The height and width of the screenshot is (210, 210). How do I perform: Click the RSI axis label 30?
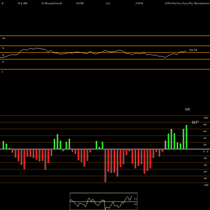click(x=3, y=62)
